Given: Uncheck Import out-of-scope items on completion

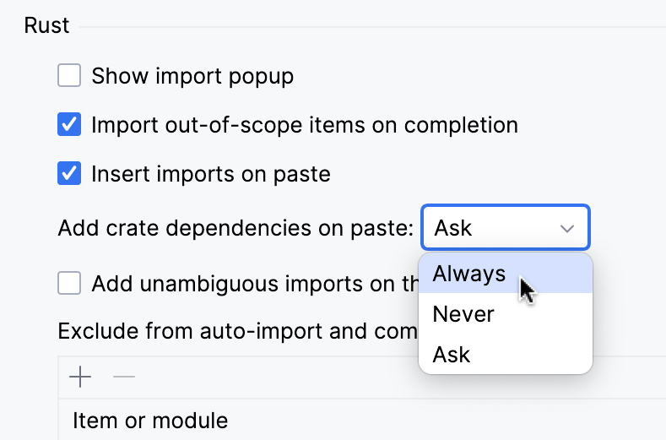Looking at the screenshot, I should click(x=69, y=125).
